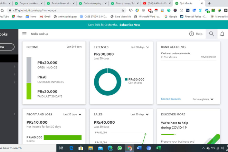Click the Windows taskbar search box
Image resolution: width=228 pixels, height=152 pixels.
(28, 148)
